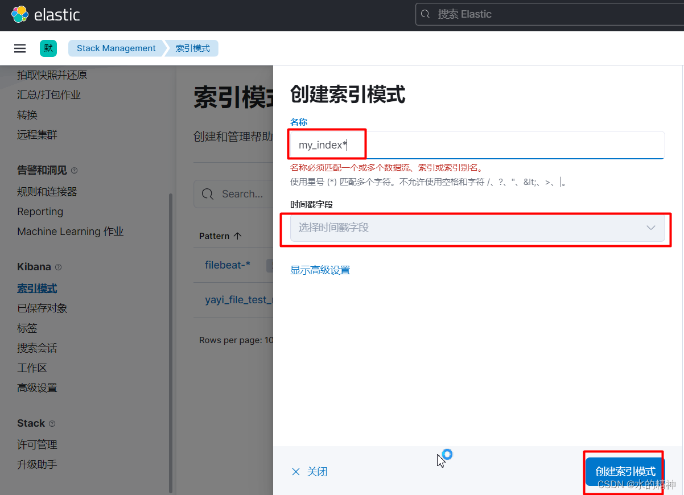Image resolution: width=684 pixels, height=495 pixels.
Task: Open 远程集群 in the sidebar
Action: point(37,135)
